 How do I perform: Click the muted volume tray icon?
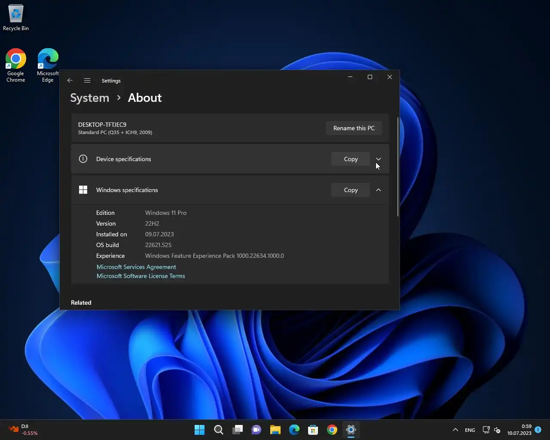point(497,430)
